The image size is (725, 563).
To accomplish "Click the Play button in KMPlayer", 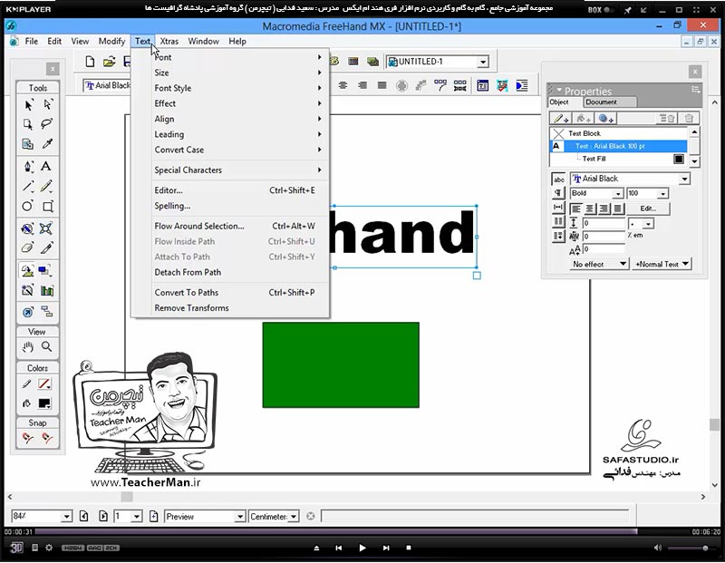I will (362, 548).
